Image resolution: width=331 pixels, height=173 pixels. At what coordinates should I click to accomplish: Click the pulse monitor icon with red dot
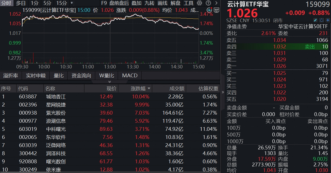[x=209, y=10]
